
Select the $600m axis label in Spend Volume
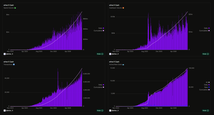(x=85, y=19)
